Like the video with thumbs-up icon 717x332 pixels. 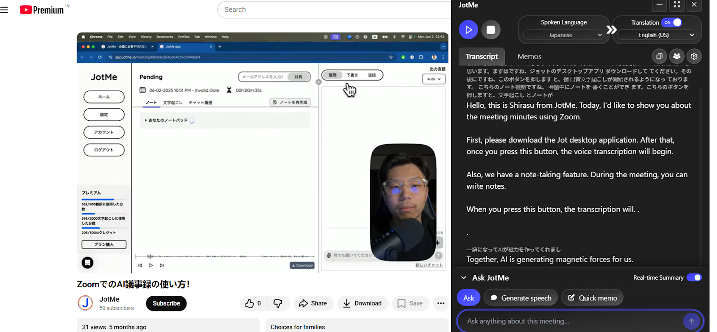pos(253,303)
